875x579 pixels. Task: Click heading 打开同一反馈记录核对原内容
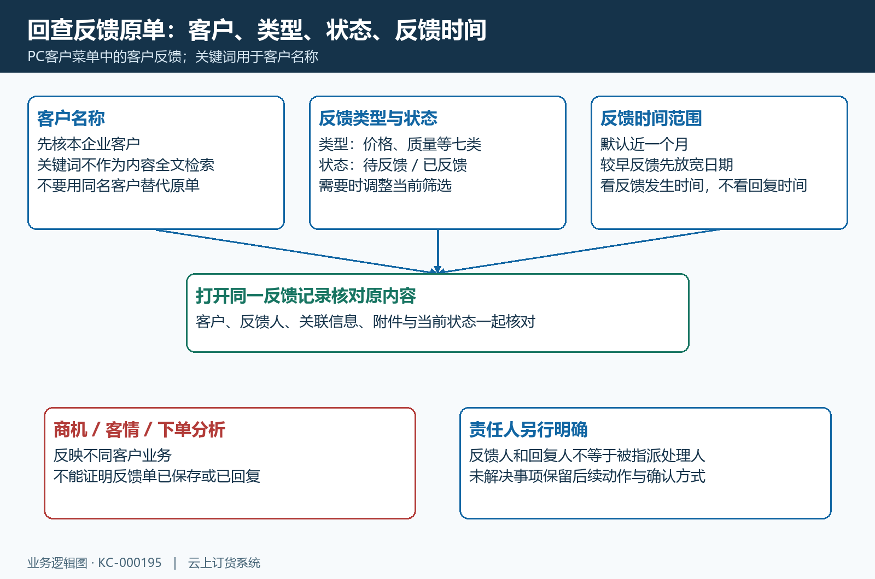306,296
